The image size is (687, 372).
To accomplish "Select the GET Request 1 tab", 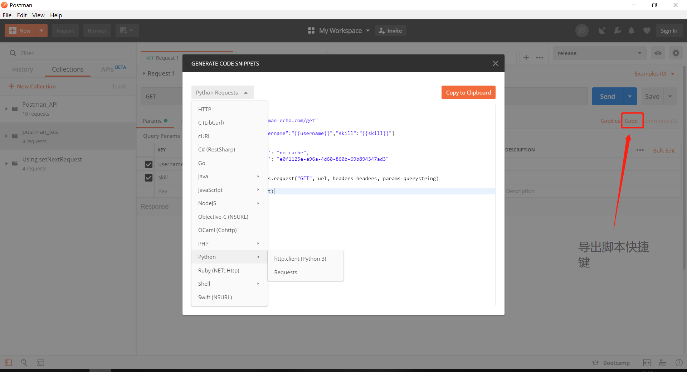I will tap(162, 58).
